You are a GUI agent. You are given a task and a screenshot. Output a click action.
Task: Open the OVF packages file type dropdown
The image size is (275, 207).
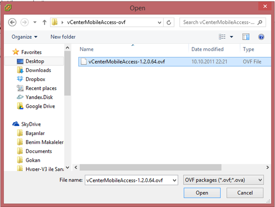[x=223, y=180]
